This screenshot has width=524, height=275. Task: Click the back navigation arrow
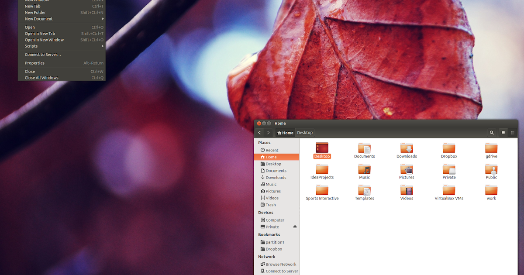pos(259,132)
